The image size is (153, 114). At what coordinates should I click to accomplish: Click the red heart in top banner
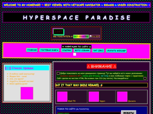tap(42, 5)
